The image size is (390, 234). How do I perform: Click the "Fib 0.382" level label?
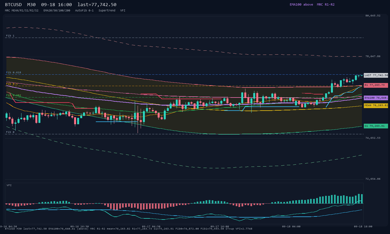click(14, 95)
